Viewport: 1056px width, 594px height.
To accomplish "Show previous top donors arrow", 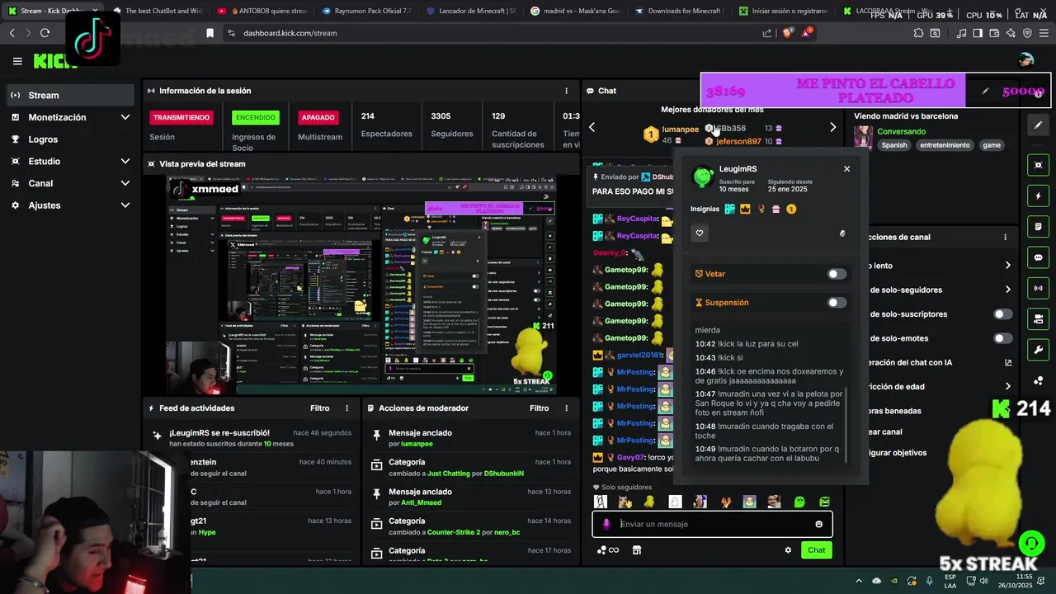I will (592, 127).
